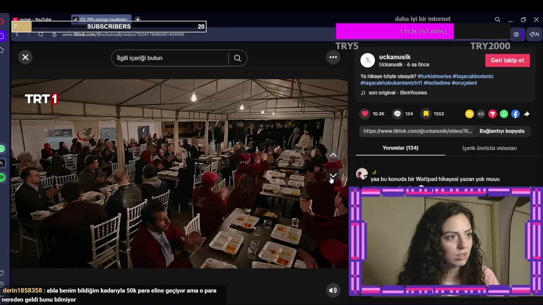
Task: Click the 10.3K like count
Action: tap(378, 114)
